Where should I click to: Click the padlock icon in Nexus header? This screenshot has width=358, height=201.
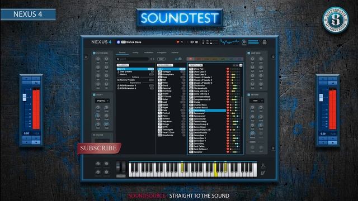coord(265,42)
